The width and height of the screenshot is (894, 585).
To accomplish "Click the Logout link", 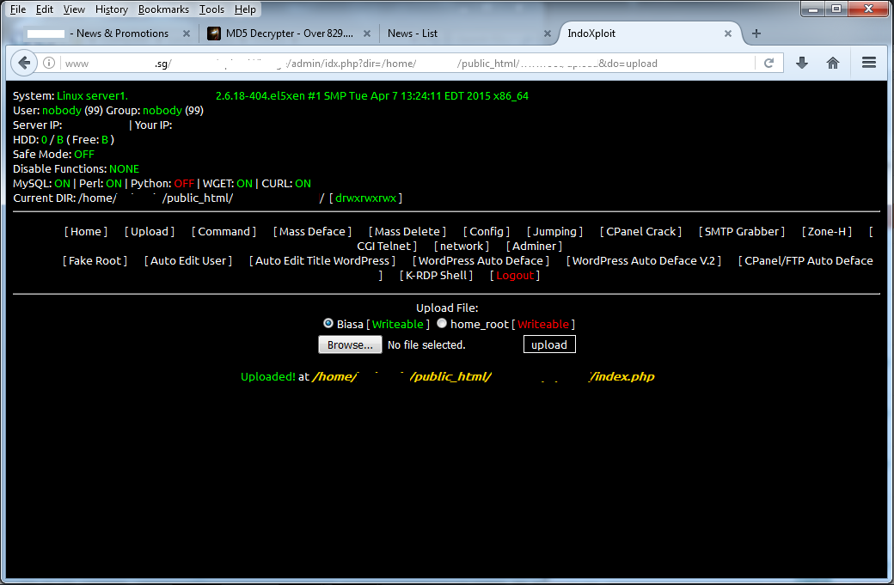I will (x=514, y=275).
